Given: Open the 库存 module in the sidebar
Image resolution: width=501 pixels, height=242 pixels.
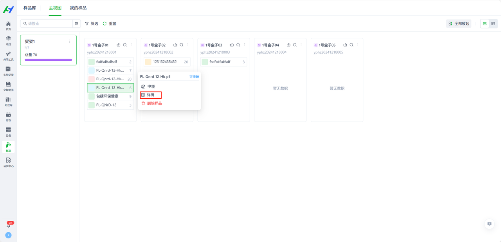Looking at the screenshot, I should [x=9, y=117].
